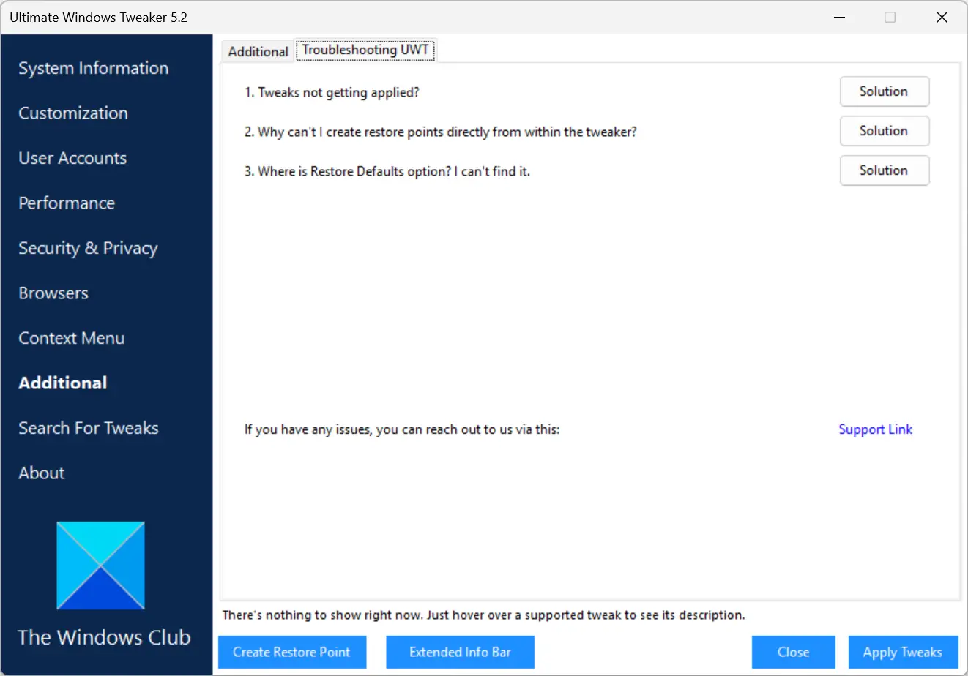
Task: Click the blue Close button
Action: 793,652
